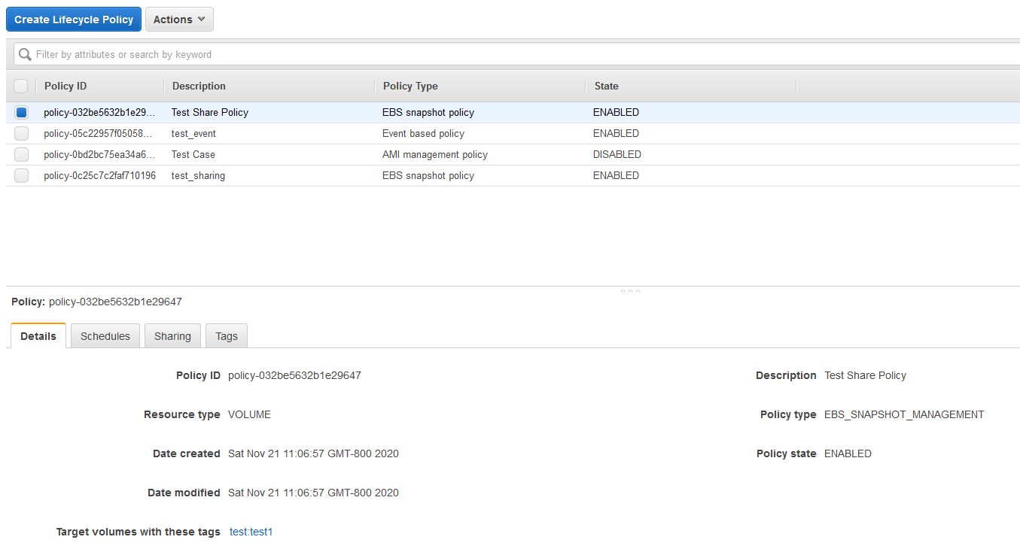Click the test:test1 tag link
The width and height of the screenshot is (1020, 555).
(x=251, y=531)
